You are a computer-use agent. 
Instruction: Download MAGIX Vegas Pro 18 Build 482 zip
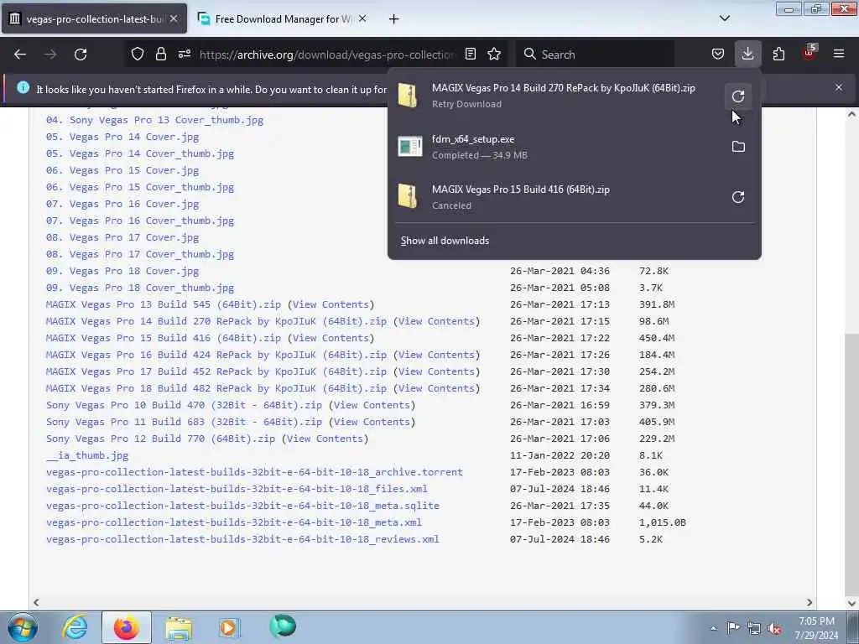(216, 388)
